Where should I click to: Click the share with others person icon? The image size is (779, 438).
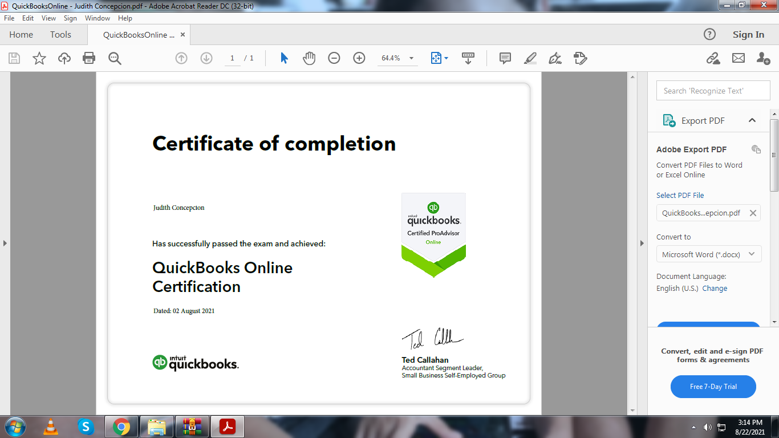(763, 58)
